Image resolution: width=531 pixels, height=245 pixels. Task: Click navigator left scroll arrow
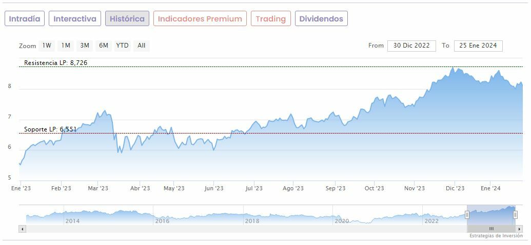point(22,229)
